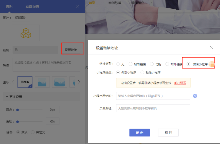Open the 首页 navigation item
This screenshot has width=220, height=144.
[92, 3]
